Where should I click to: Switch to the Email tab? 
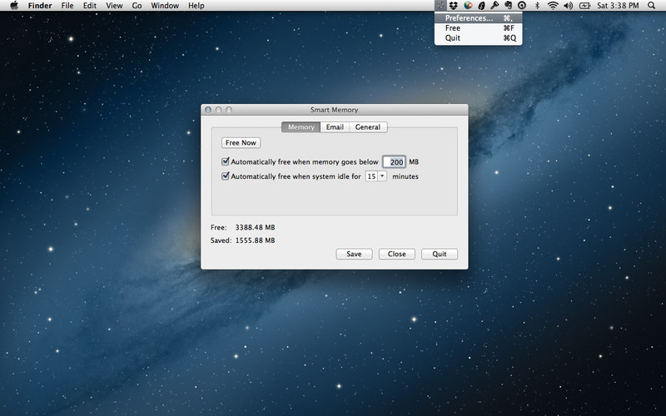[x=335, y=127]
